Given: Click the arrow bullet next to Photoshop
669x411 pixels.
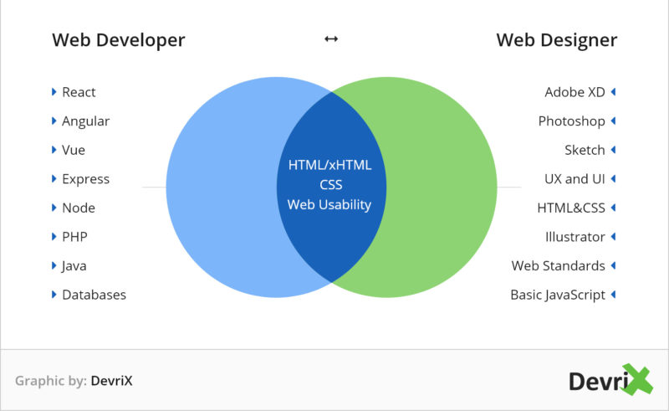Looking at the screenshot, I should (x=613, y=121).
